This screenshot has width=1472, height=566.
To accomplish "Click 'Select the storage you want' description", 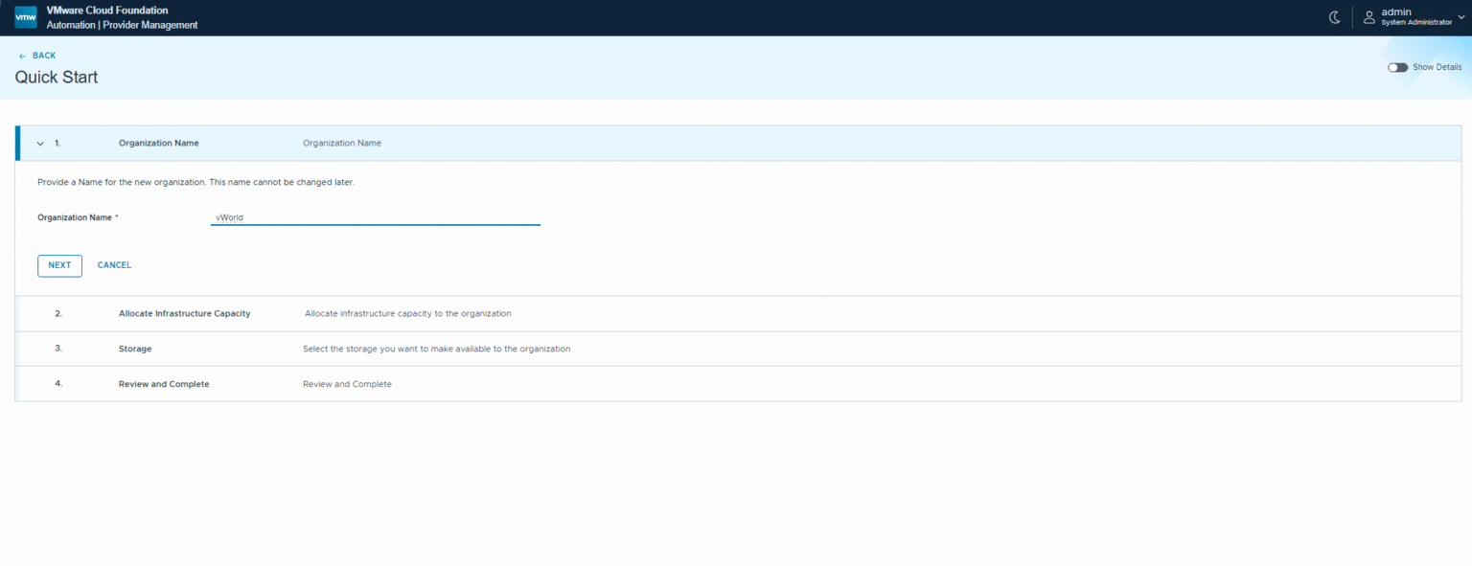I will 436,349.
